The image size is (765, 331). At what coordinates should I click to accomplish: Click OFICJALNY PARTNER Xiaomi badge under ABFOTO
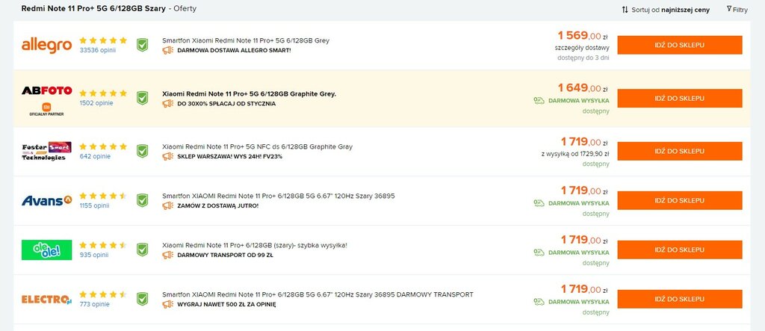46,109
